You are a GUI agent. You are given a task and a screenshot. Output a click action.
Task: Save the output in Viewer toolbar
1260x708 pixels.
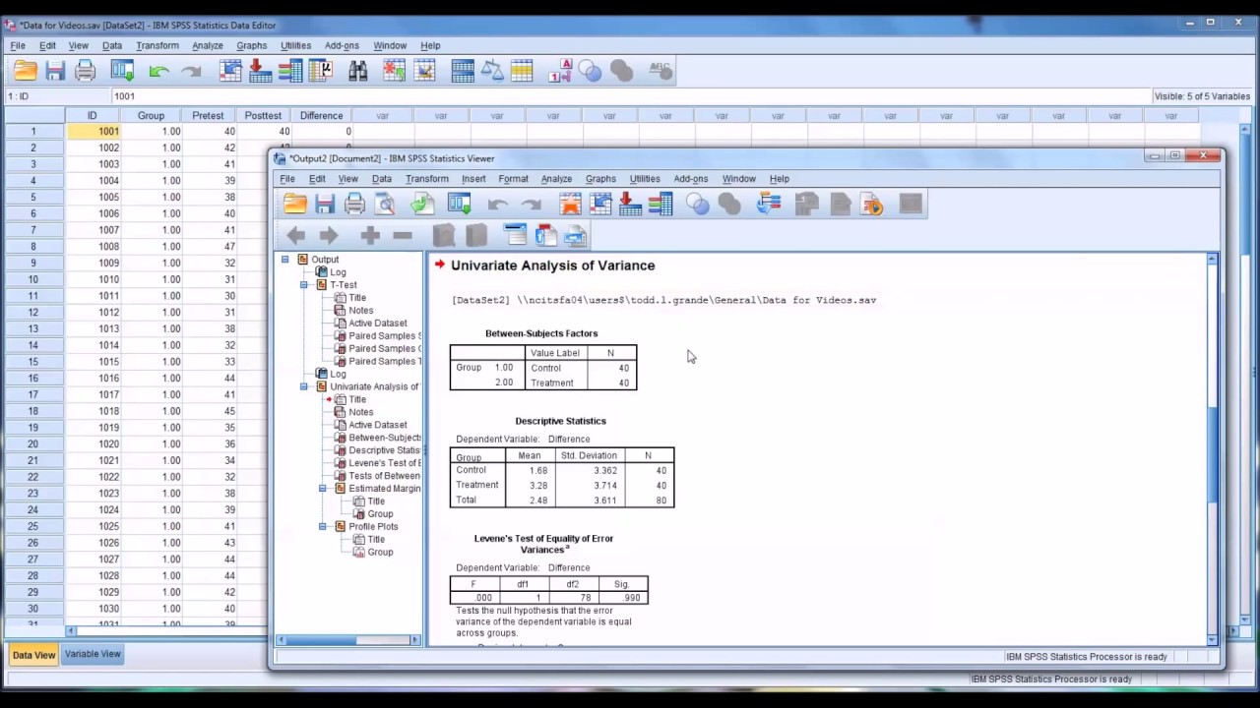pos(325,204)
